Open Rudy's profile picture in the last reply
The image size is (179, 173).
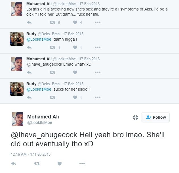pos(17,89)
